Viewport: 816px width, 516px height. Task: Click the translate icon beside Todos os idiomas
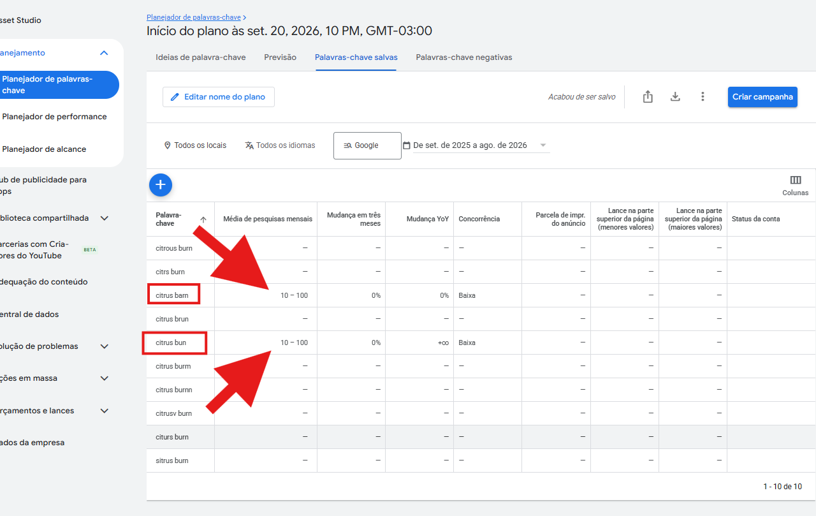249,145
